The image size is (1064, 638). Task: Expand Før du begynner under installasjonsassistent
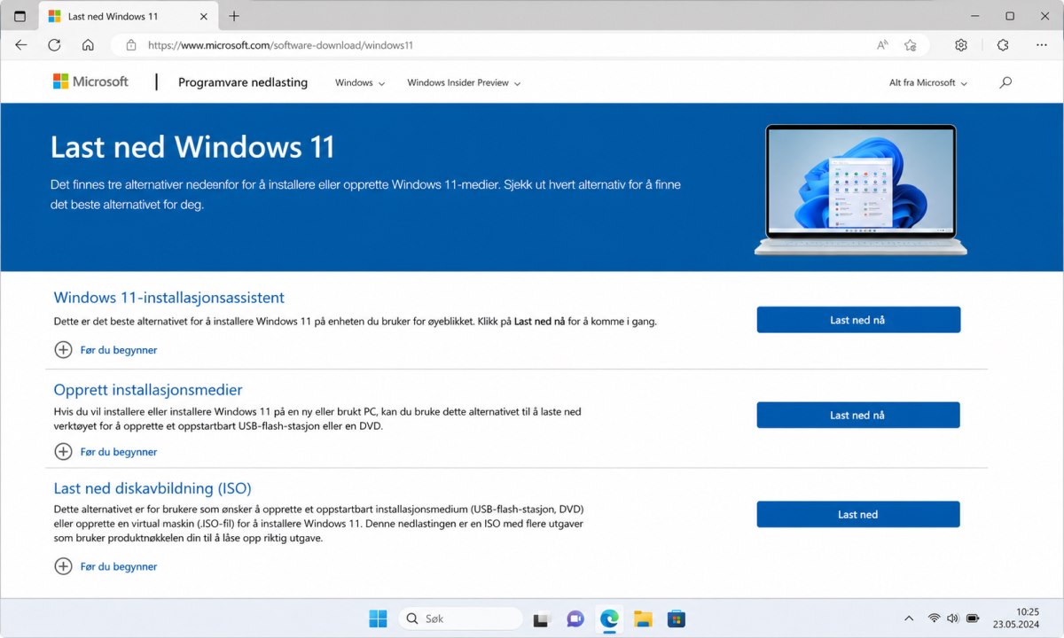pos(106,350)
